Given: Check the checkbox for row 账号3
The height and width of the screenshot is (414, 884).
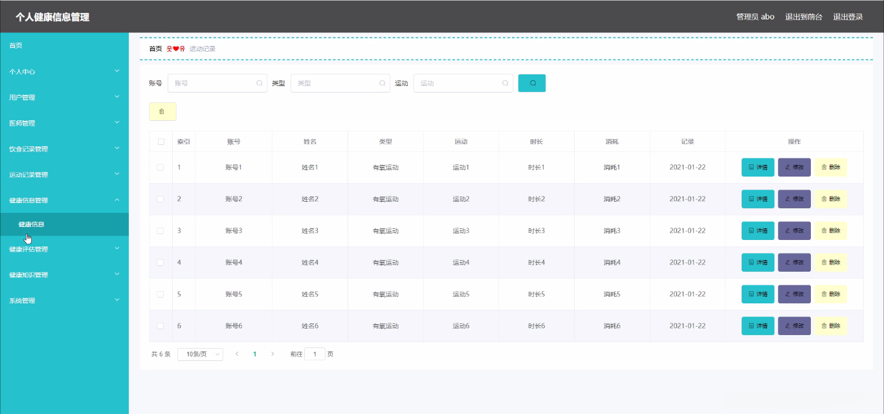Looking at the screenshot, I should pos(160,230).
